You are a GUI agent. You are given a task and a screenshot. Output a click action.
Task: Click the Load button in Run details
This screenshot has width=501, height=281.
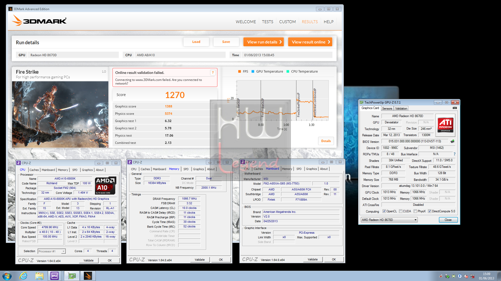[x=196, y=42]
